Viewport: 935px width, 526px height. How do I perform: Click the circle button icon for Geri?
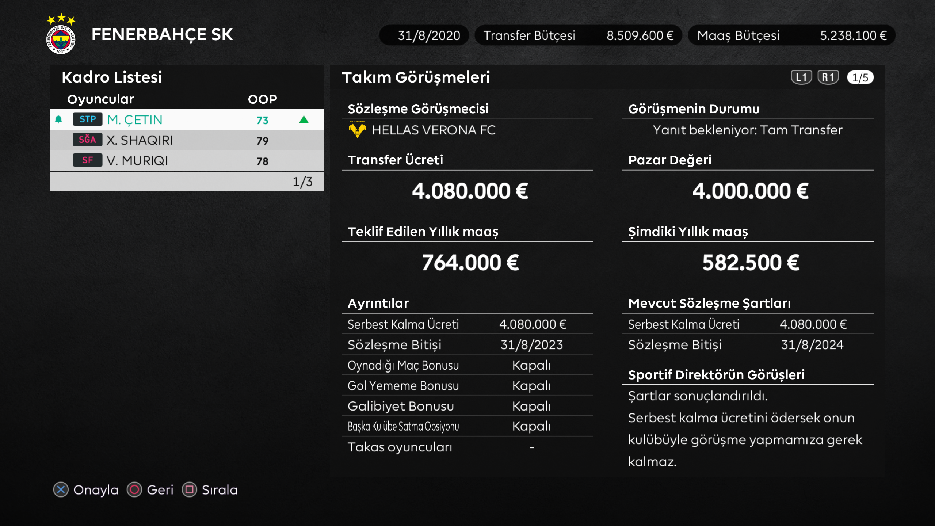point(134,490)
